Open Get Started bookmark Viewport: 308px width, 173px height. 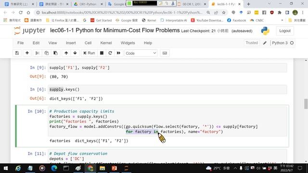[x=101, y=20]
